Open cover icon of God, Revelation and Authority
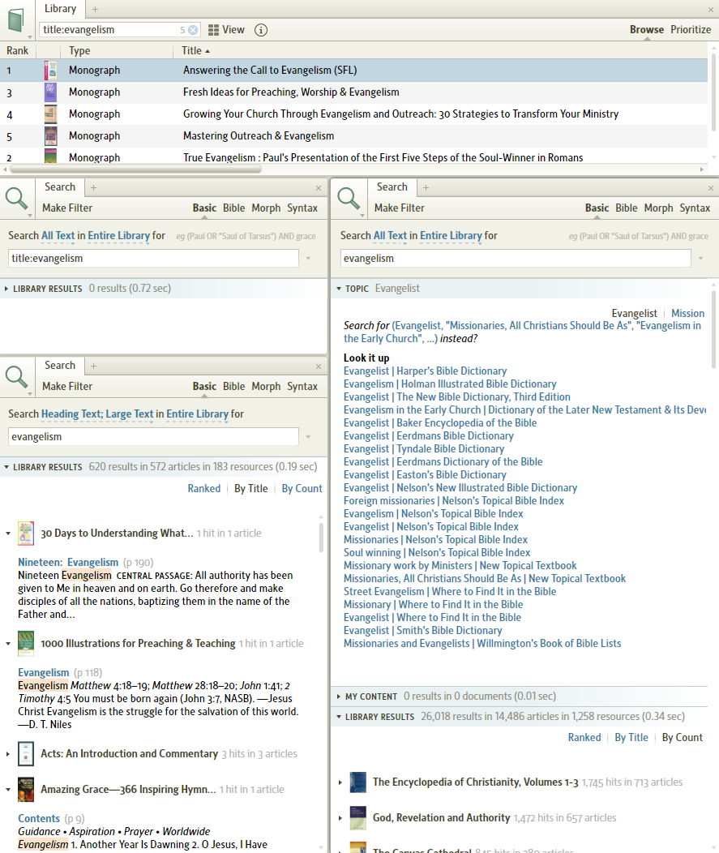The width and height of the screenshot is (719, 853). click(x=357, y=818)
